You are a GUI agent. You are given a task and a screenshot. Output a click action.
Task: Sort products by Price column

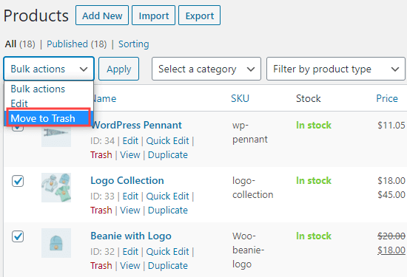pyautogui.click(x=387, y=98)
